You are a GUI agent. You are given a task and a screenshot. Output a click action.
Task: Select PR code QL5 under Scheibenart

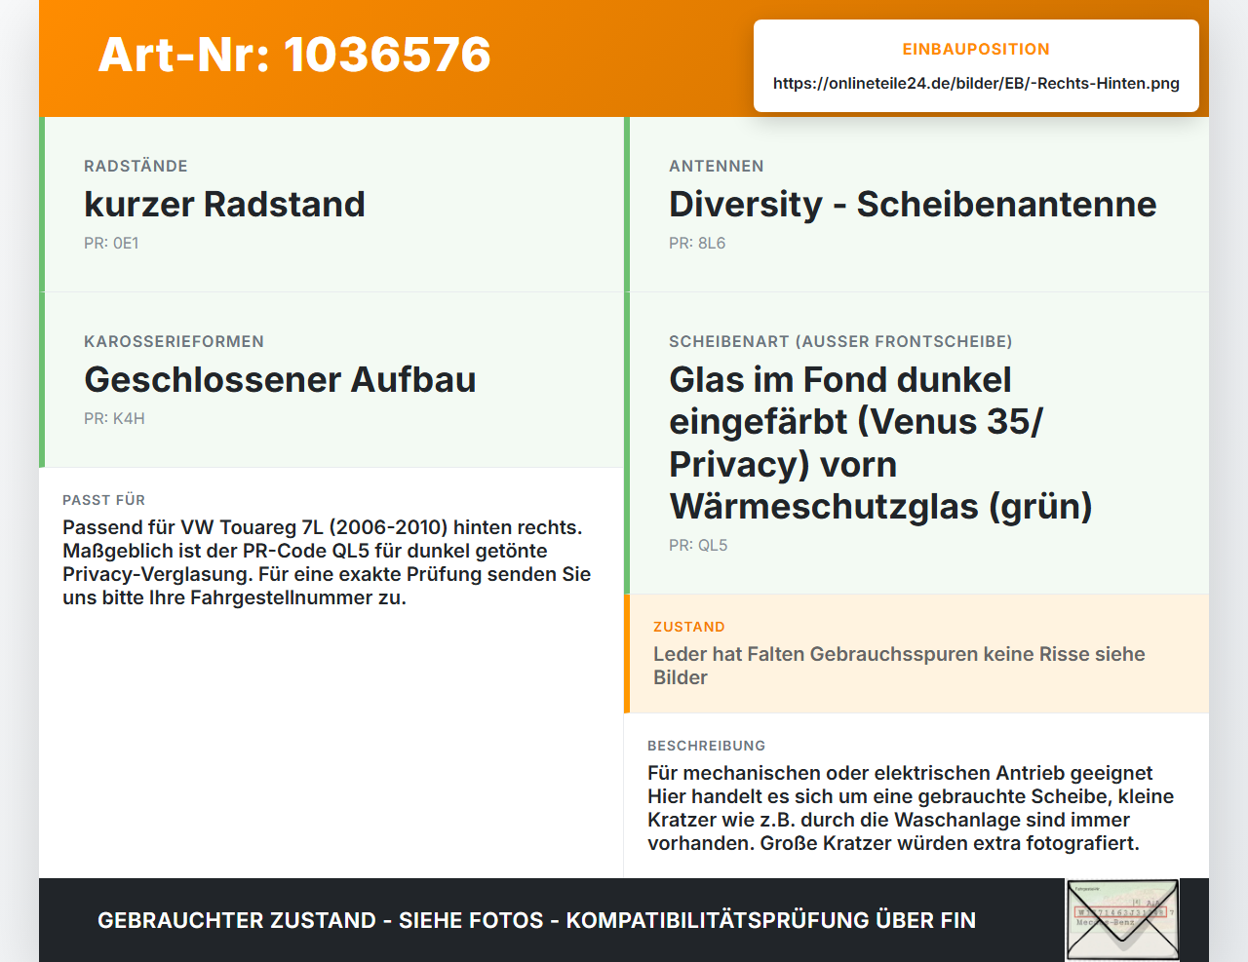click(698, 545)
